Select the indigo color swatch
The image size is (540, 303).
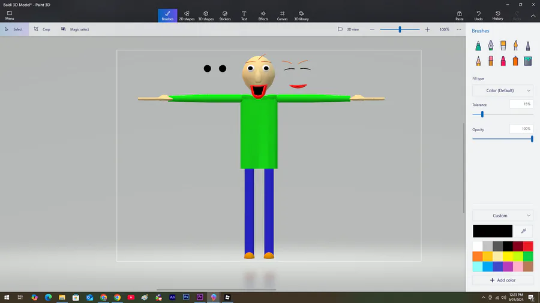coord(497,266)
